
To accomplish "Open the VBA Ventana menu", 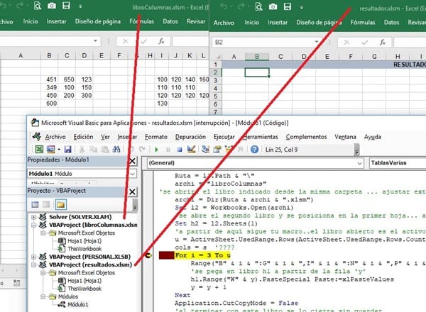I will 345,137.
